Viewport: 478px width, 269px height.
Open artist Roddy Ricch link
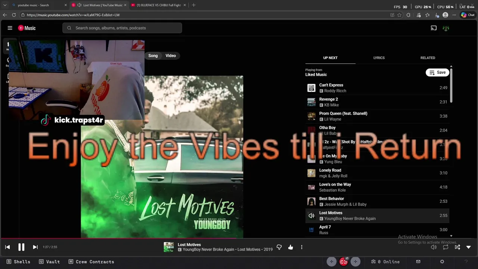pyautogui.click(x=335, y=91)
